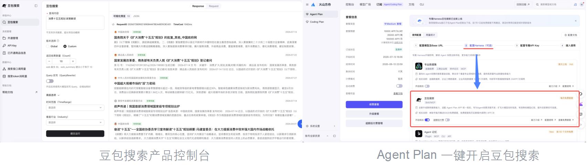The height and width of the screenshot is (165, 587).
Task: Open the 开通管理 folder icon entry
Action: [4, 38]
